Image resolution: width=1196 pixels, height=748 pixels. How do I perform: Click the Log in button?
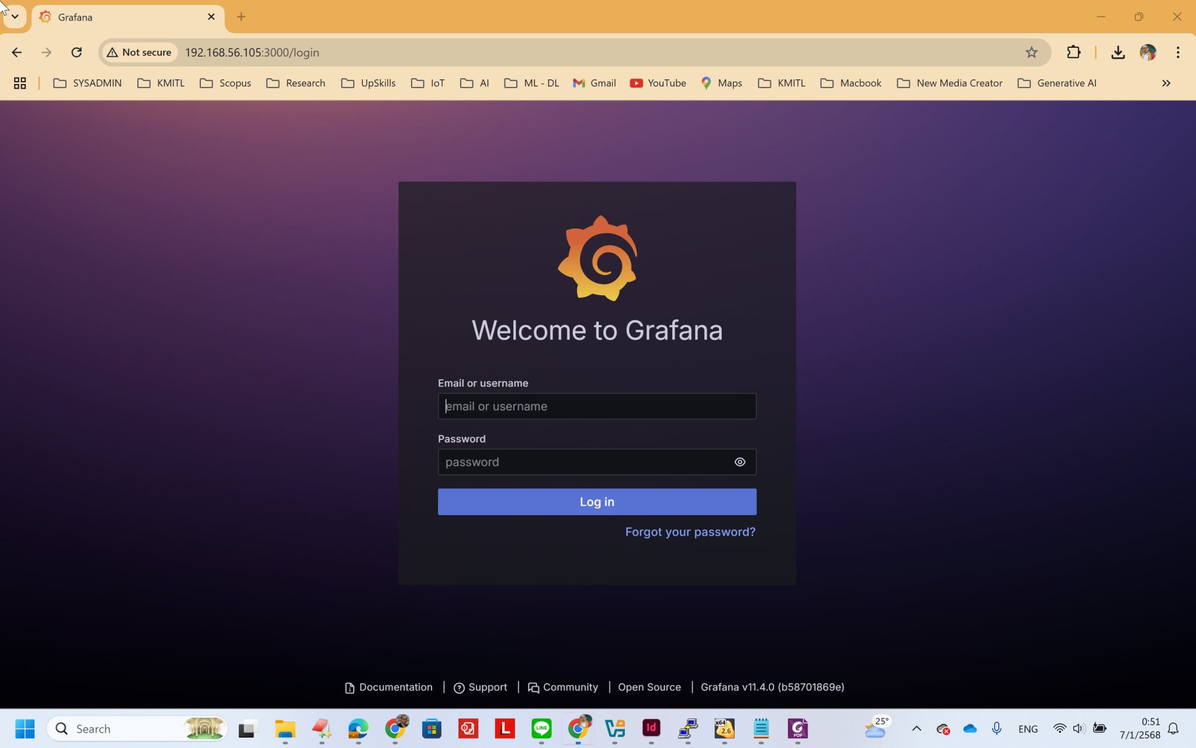pyautogui.click(x=596, y=501)
